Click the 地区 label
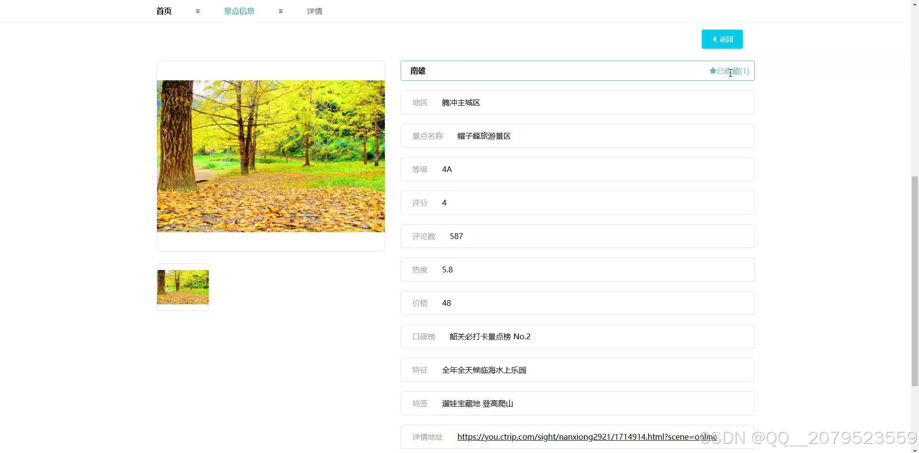Screen dimensions: 919x453 pyautogui.click(x=420, y=102)
